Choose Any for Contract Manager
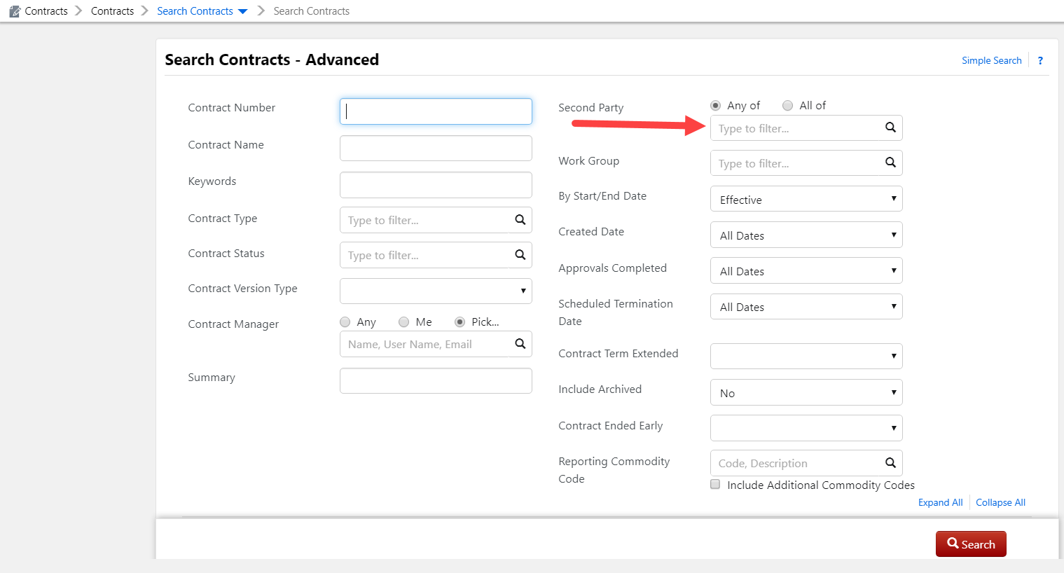1064x573 pixels. pos(345,322)
